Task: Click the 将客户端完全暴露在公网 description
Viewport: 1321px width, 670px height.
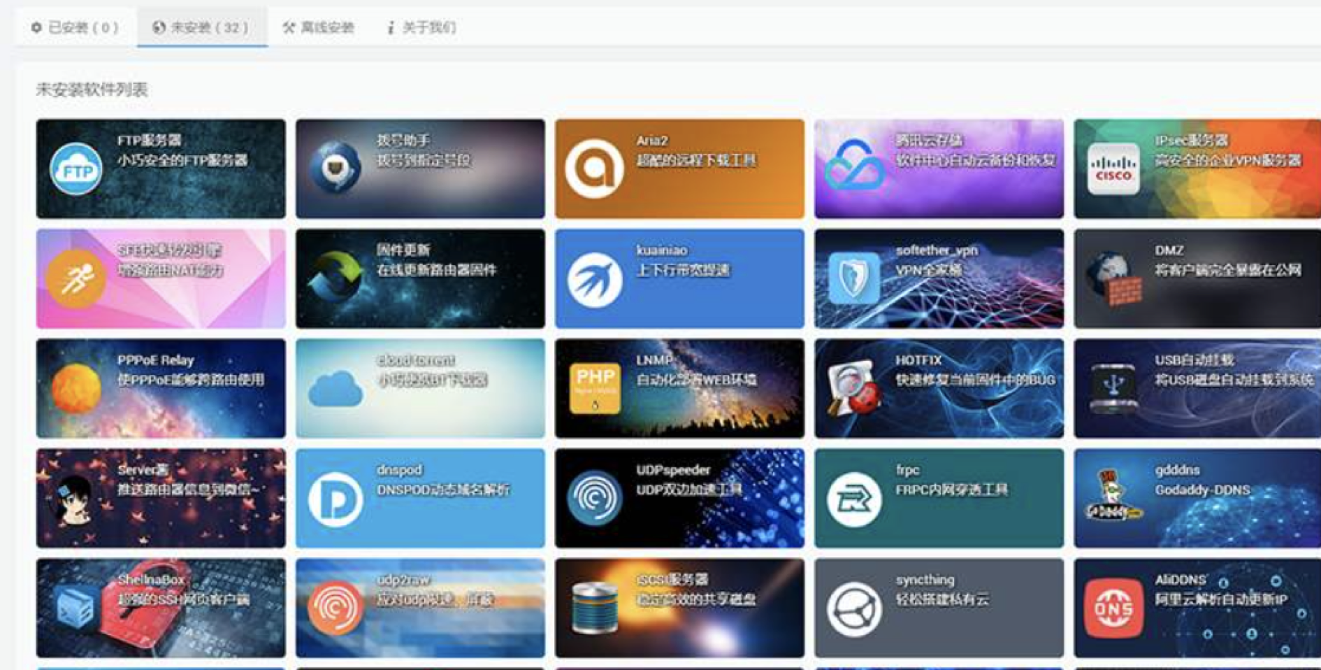Action: [1228, 270]
